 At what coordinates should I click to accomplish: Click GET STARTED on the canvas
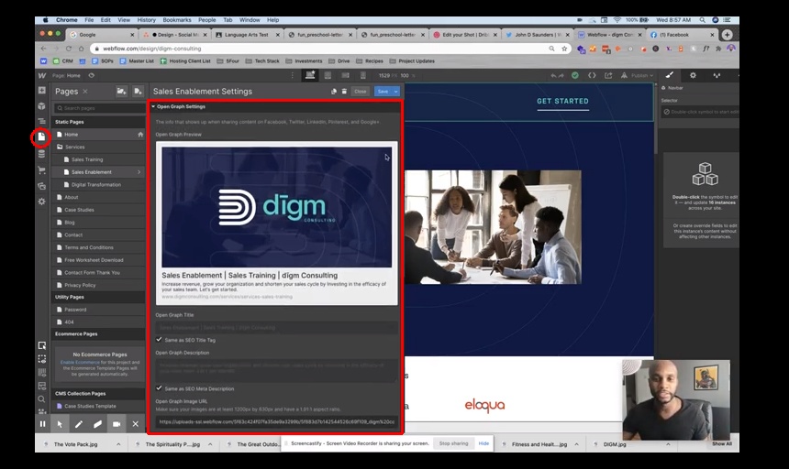562,101
